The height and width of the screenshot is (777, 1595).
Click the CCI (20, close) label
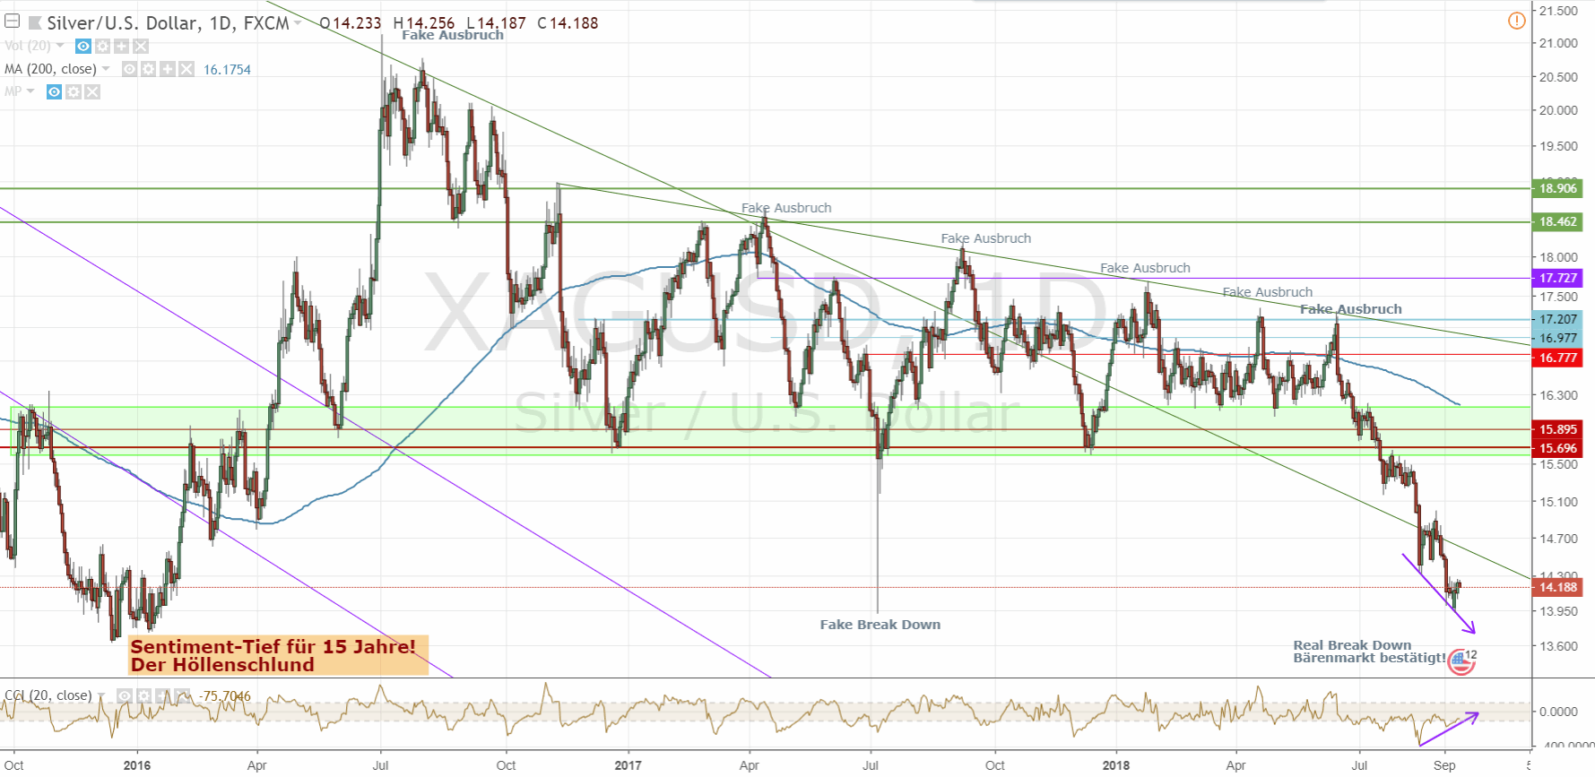coord(48,695)
